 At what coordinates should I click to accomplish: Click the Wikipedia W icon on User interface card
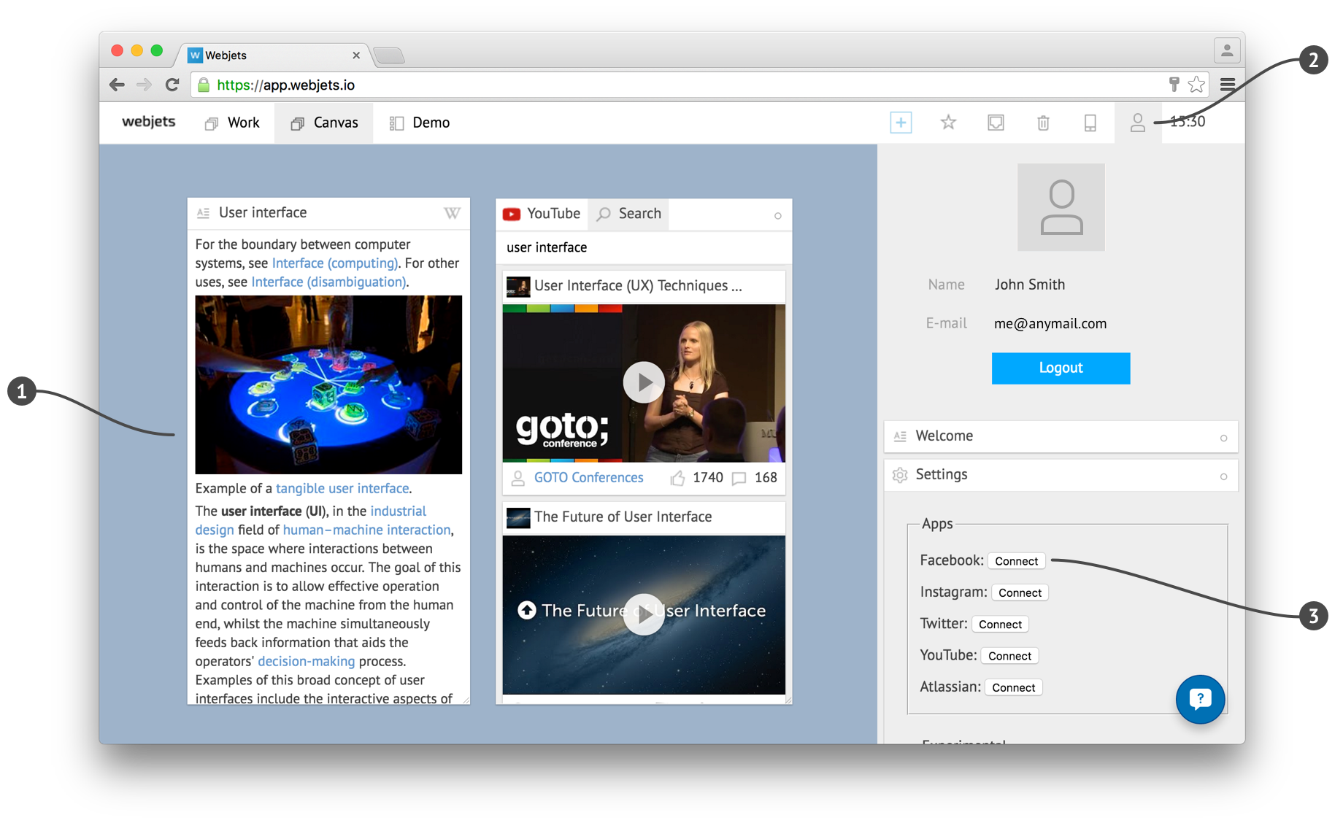[x=452, y=213]
